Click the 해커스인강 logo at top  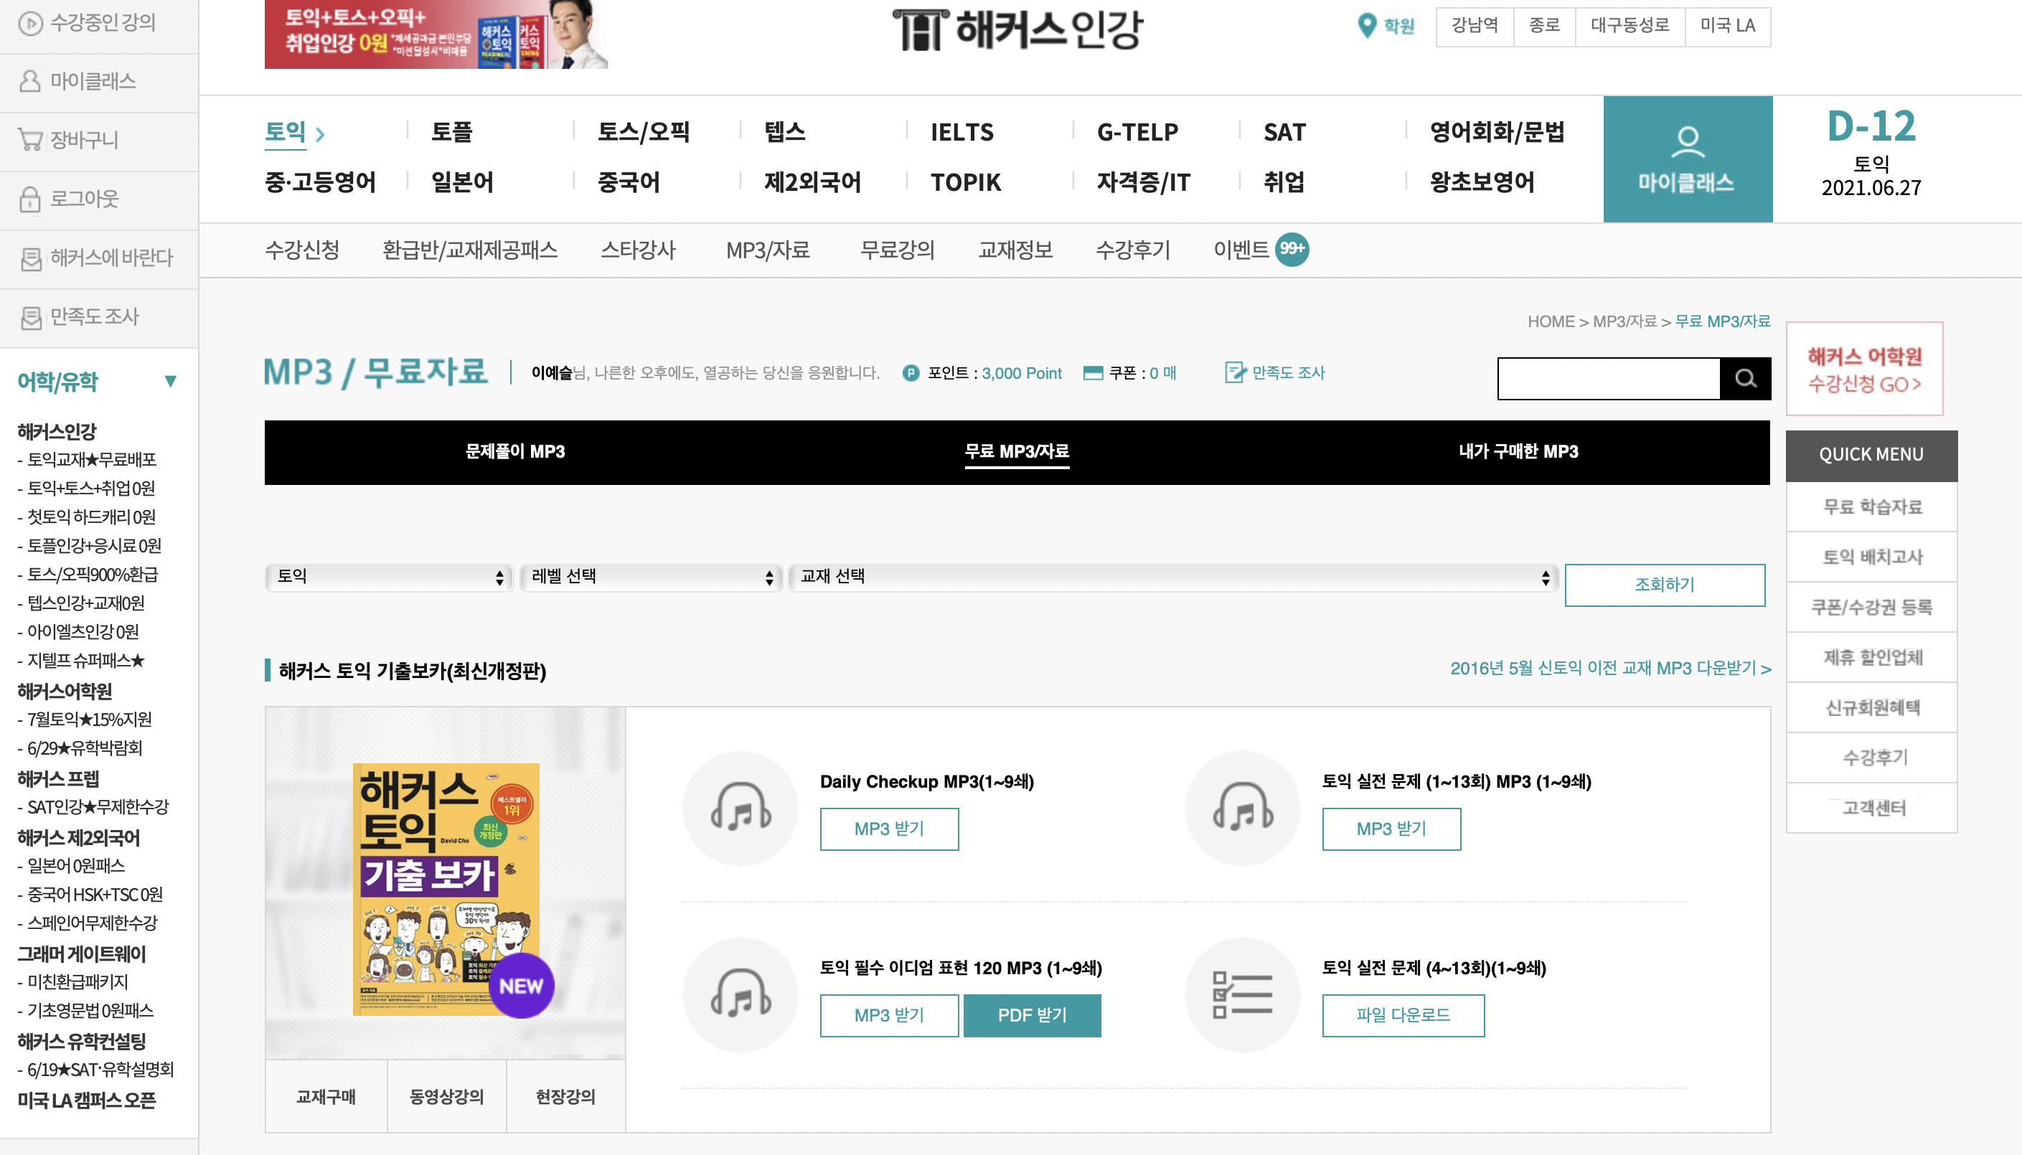pos(1017,30)
